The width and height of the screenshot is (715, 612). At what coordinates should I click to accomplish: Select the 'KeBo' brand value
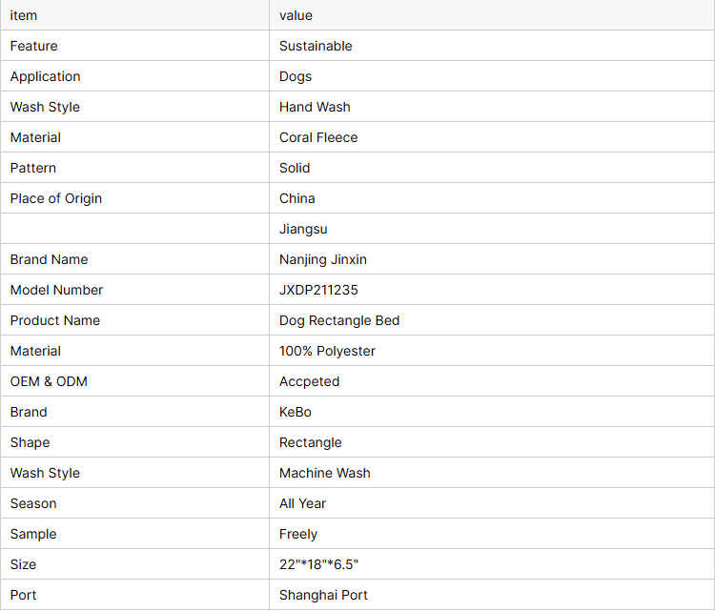296,412
